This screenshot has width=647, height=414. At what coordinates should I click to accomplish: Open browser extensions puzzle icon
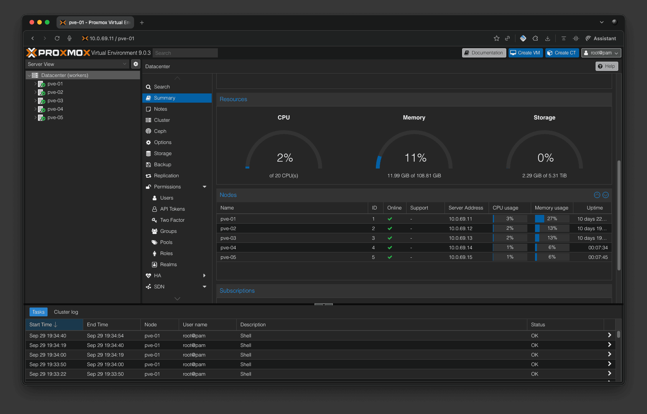pos(535,38)
